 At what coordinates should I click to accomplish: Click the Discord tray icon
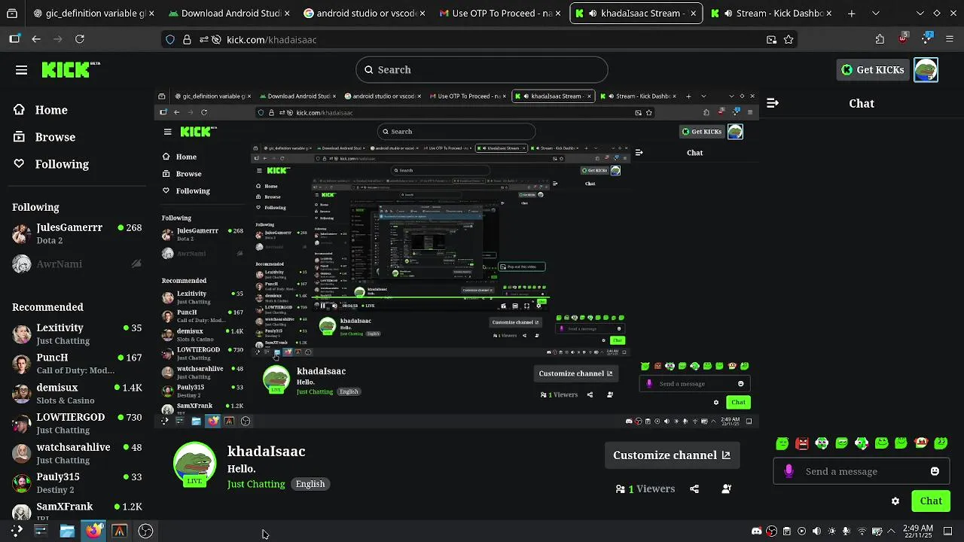(x=757, y=531)
